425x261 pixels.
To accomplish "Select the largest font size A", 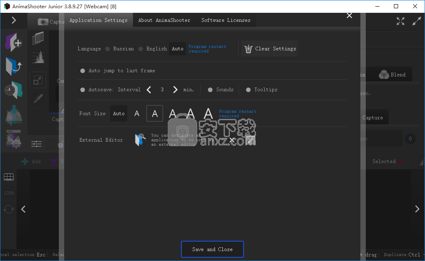I will tap(208, 114).
